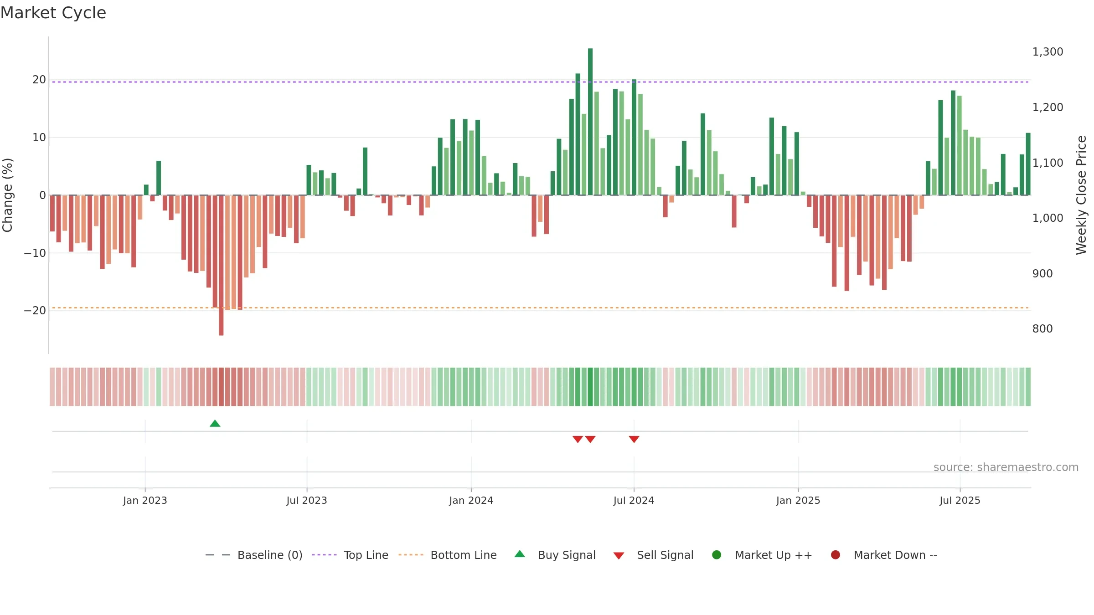
Task: Toggle Sell Signal legend entry
Action: pos(653,555)
